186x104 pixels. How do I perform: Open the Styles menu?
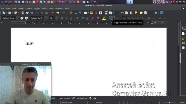coord(37,9)
